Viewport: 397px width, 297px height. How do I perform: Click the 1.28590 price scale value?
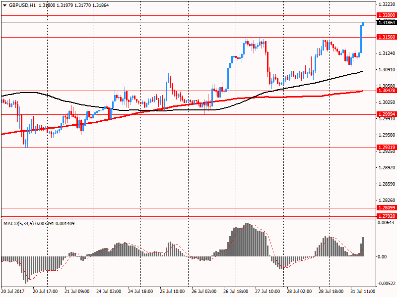click(387, 184)
